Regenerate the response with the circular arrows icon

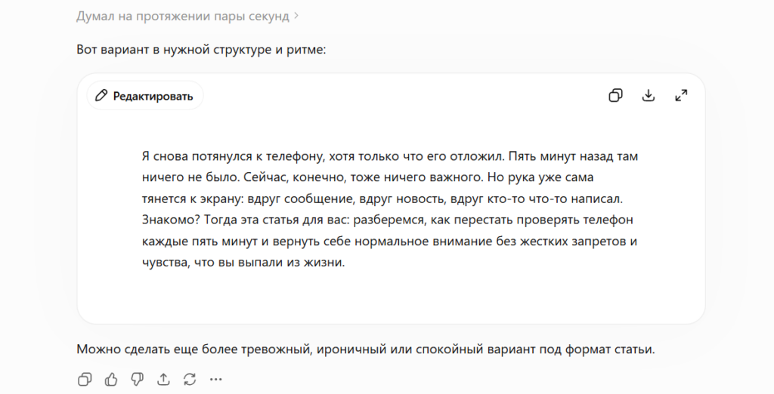coord(190,379)
